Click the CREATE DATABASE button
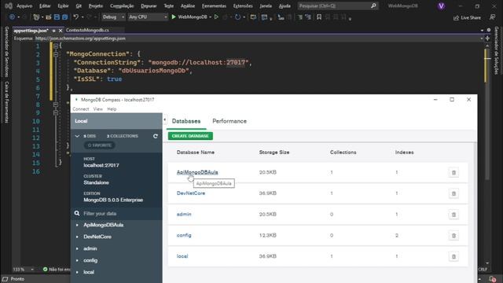Viewport: 503px width, 283px height. [x=190, y=136]
